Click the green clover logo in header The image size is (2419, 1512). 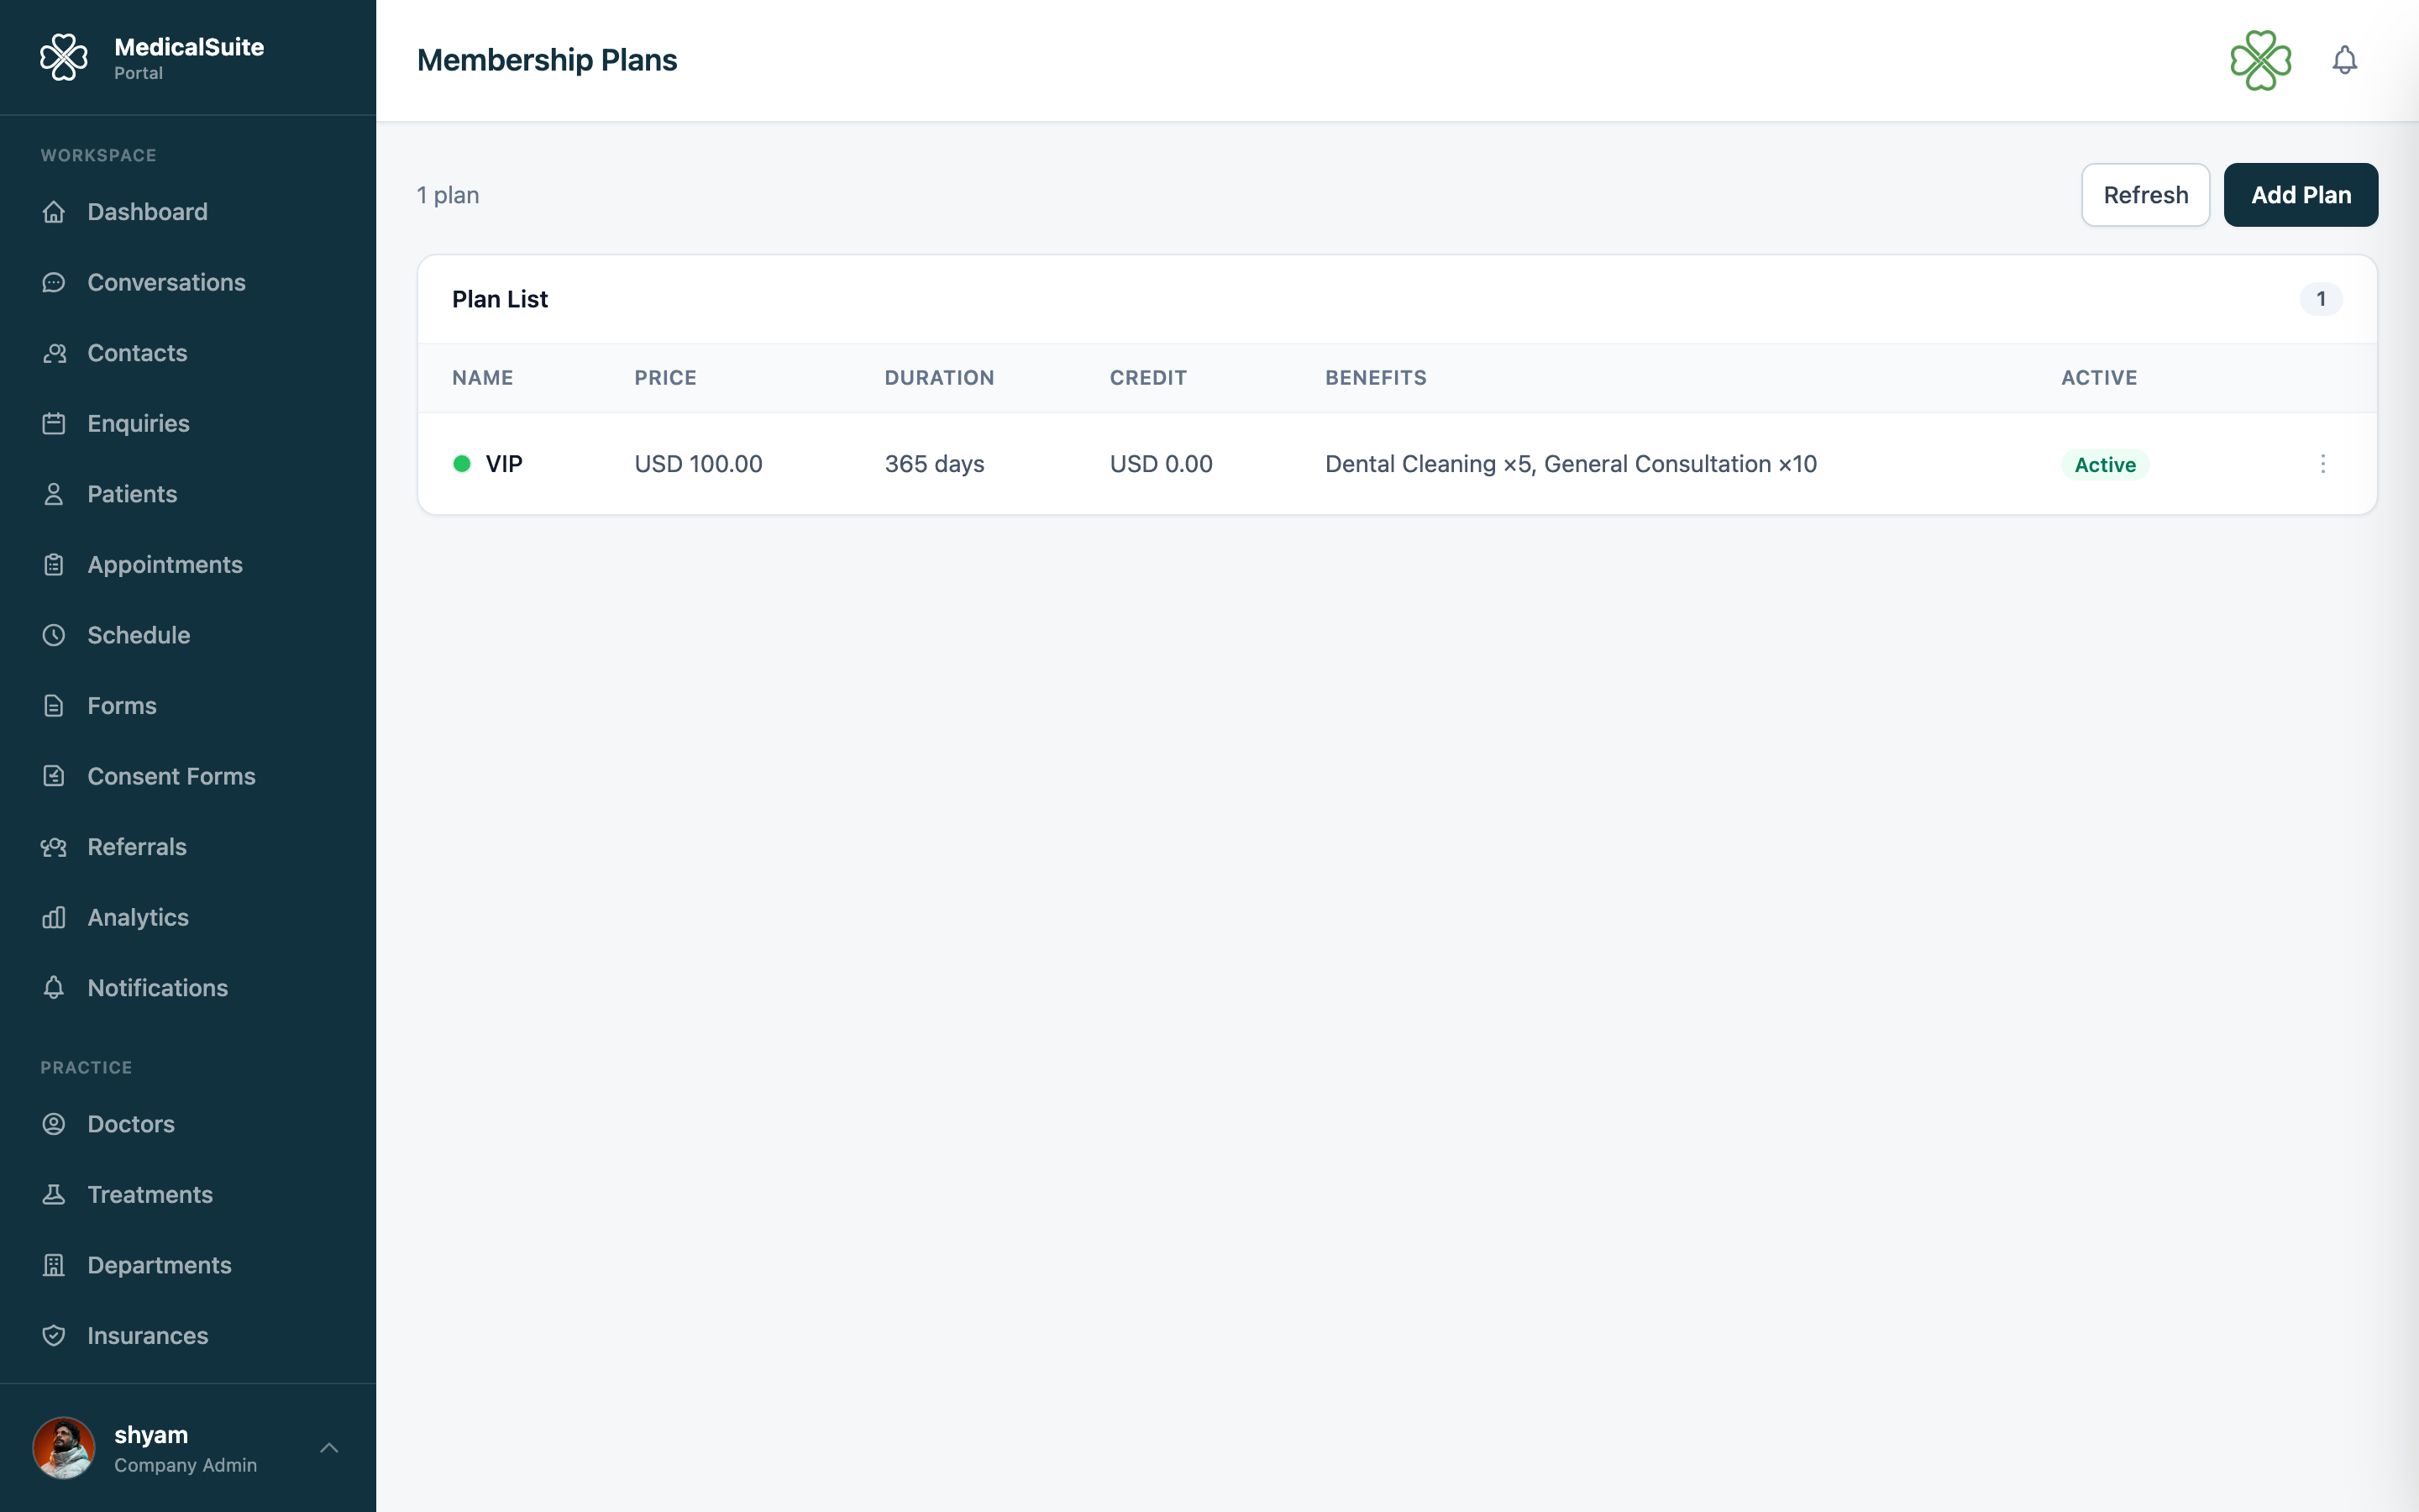[2260, 60]
